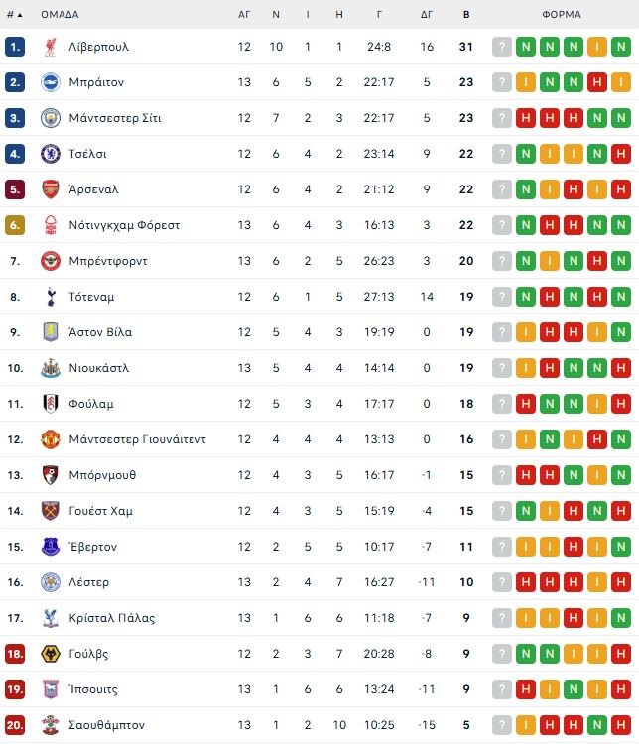This screenshot has height=744, width=639.
Task: Click Liverpool's upcoming match question-mark badge
Action: [x=502, y=47]
